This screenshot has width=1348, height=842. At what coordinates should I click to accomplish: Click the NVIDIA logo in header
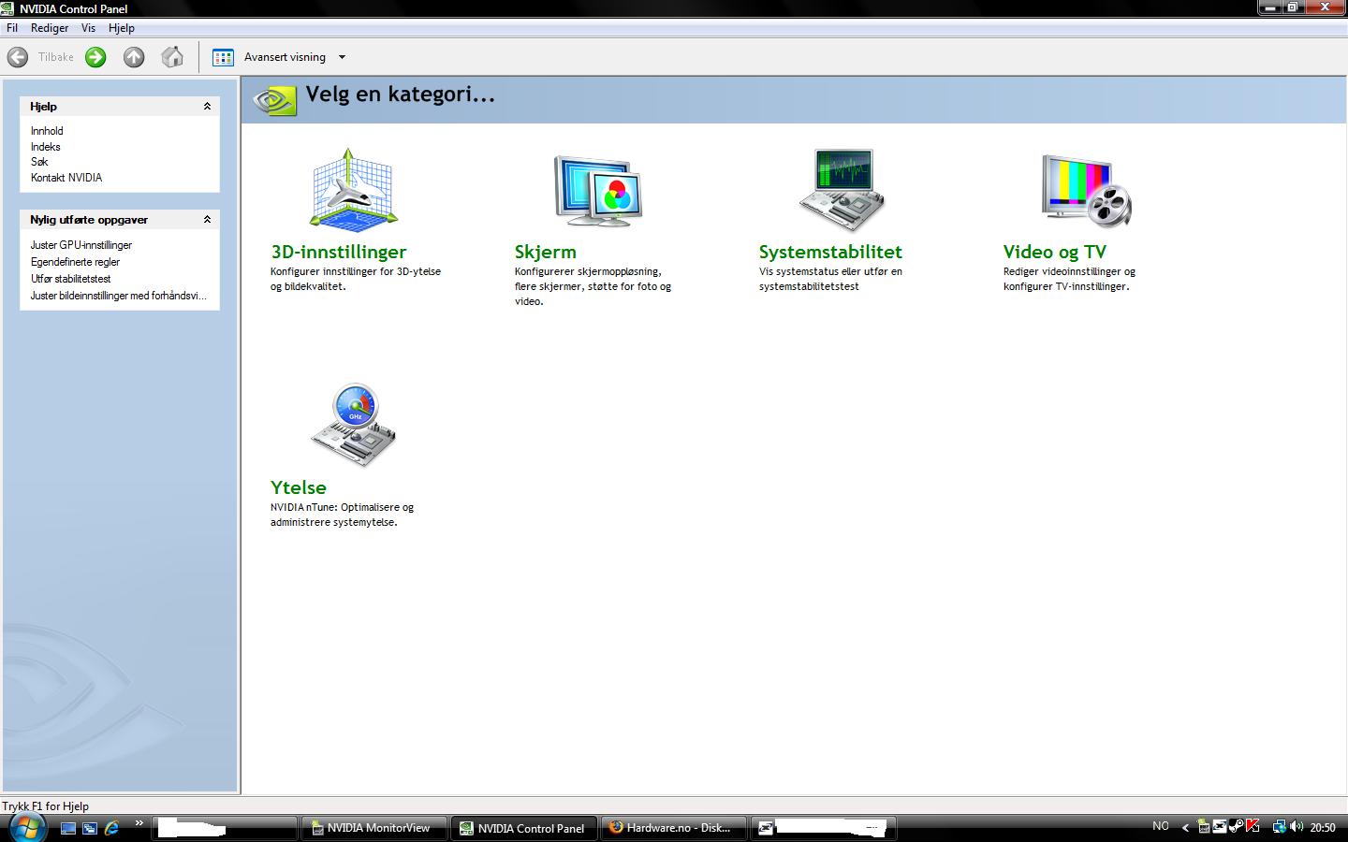pyautogui.click(x=274, y=100)
